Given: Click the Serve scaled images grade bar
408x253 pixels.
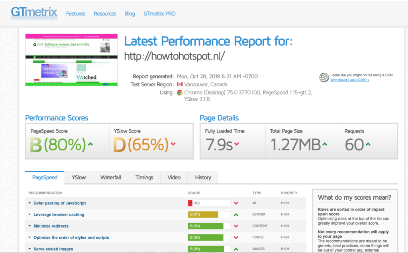Looking at the screenshot, I should point(209,249).
